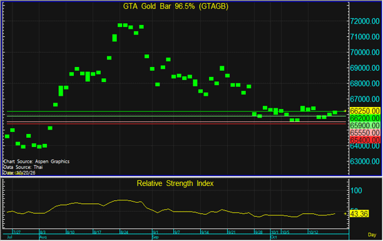Viewport: 383px width, 241px height.
Task: Select the Date 10/20/26 text
Action: pos(19,173)
